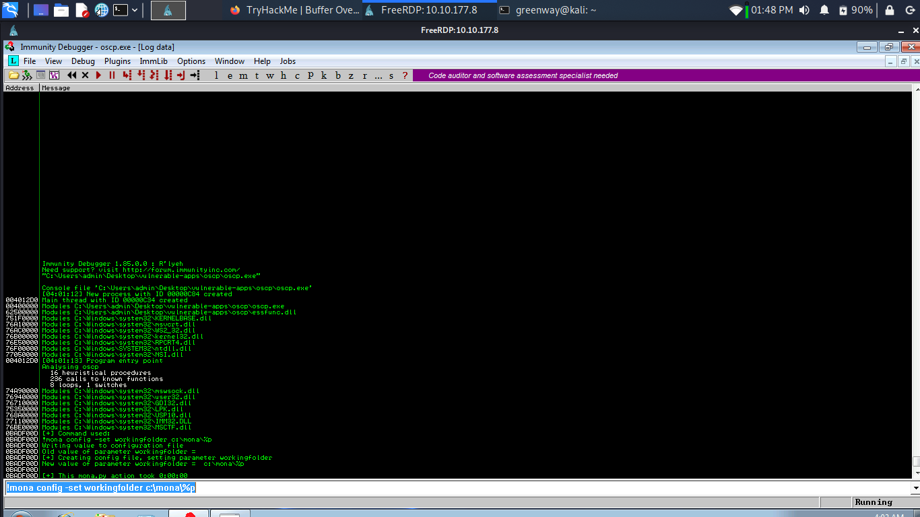Open the executable modules list with the 'e' icon
Screen dimensions: 920x517
pos(230,75)
